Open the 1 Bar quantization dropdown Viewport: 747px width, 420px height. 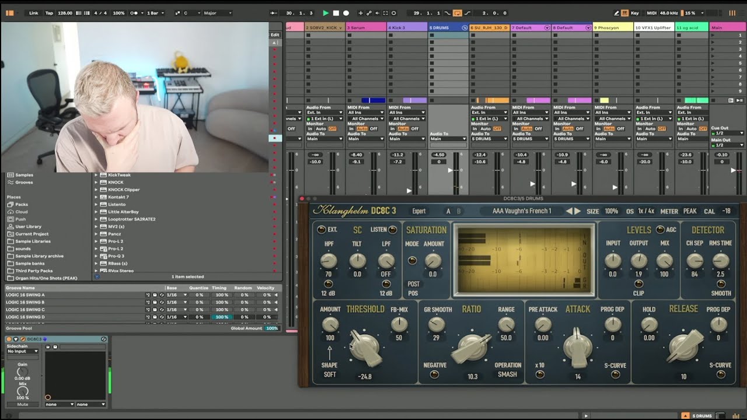click(x=154, y=13)
